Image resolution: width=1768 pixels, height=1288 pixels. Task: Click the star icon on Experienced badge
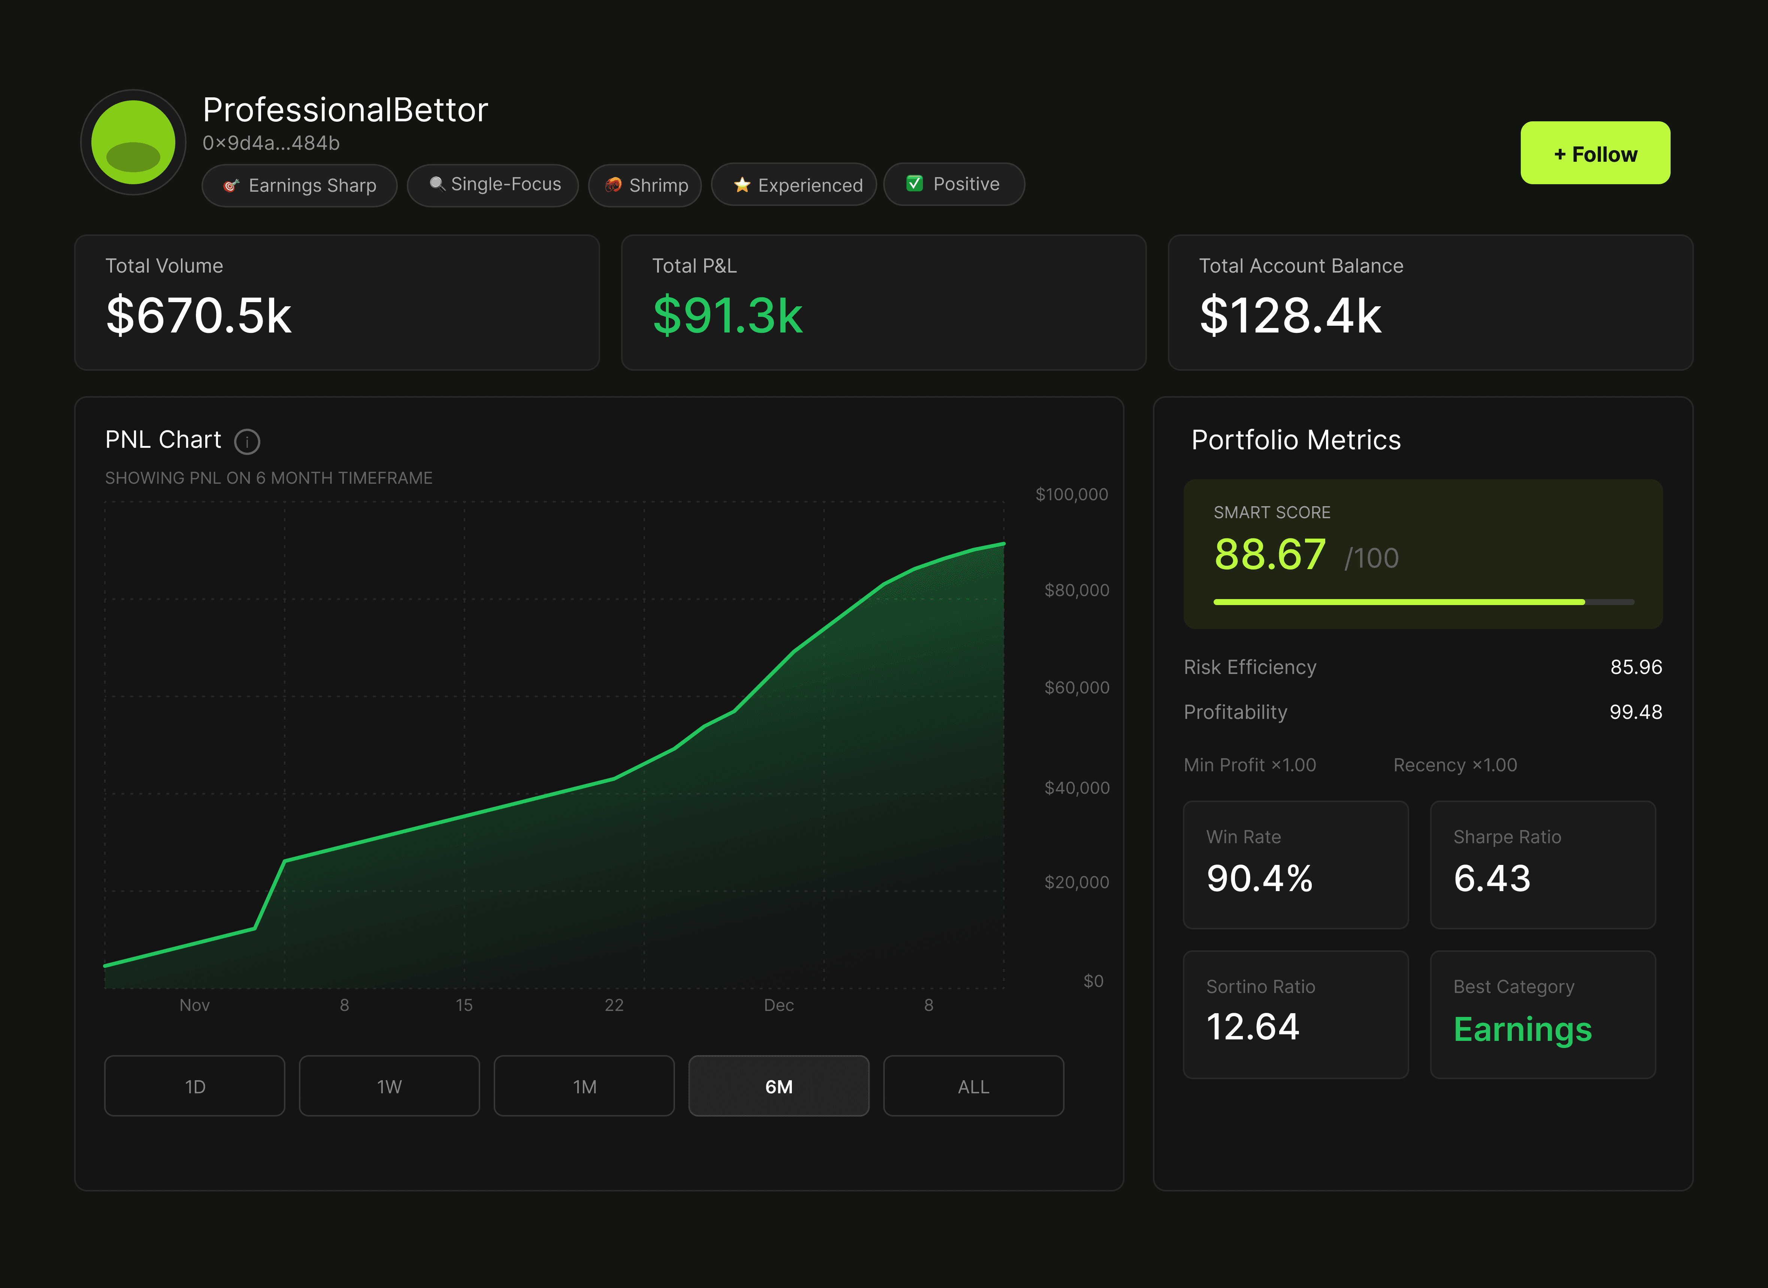tap(742, 185)
